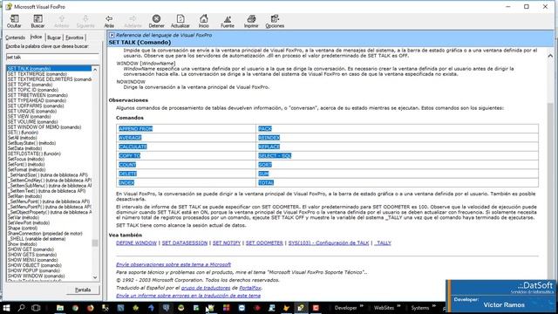Open the COPY TO command link
The width and height of the screenshot is (558, 314).
[x=130, y=155]
